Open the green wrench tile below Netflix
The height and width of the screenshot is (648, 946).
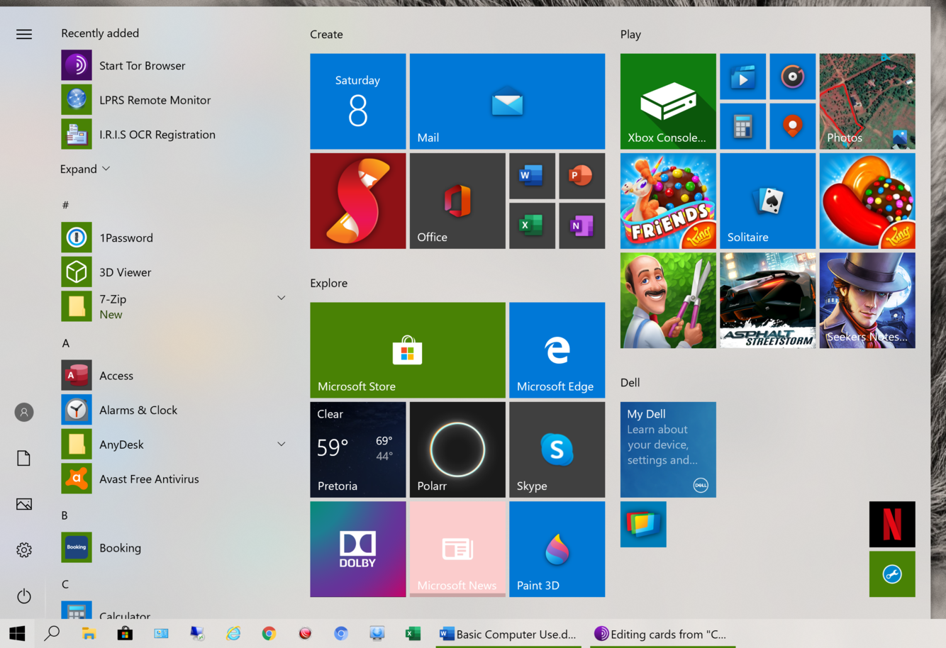click(x=892, y=574)
